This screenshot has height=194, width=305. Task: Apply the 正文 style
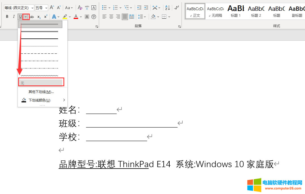pos(195,11)
